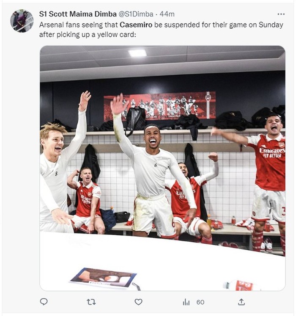Click the magazine lying on the white table
Image resolution: width=296 pixels, height=316 pixels.
click(x=104, y=277)
